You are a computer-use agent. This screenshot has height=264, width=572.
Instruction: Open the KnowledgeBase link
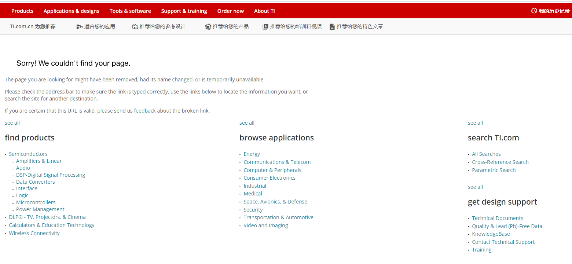tap(491, 234)
